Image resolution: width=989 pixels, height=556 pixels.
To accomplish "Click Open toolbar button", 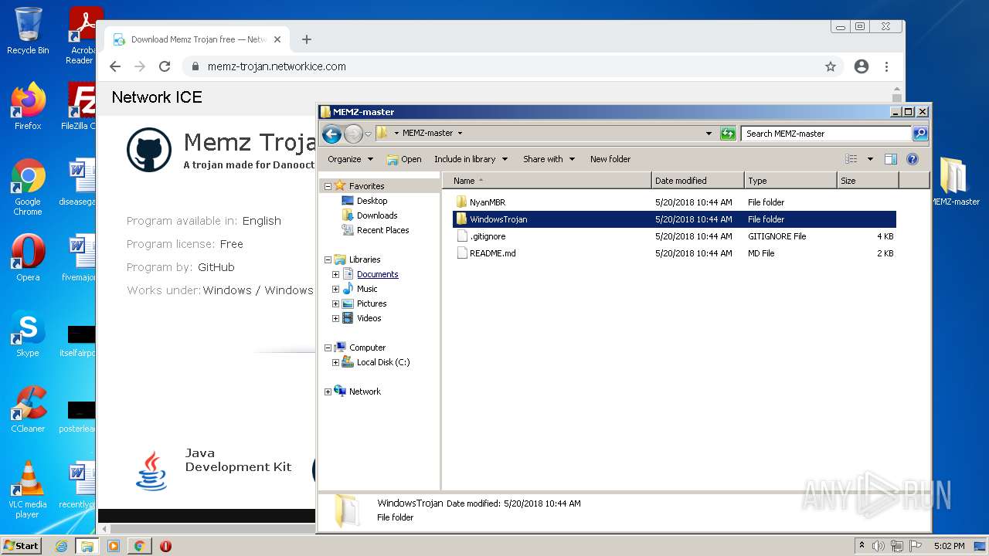I will click(x=404, y=159).
